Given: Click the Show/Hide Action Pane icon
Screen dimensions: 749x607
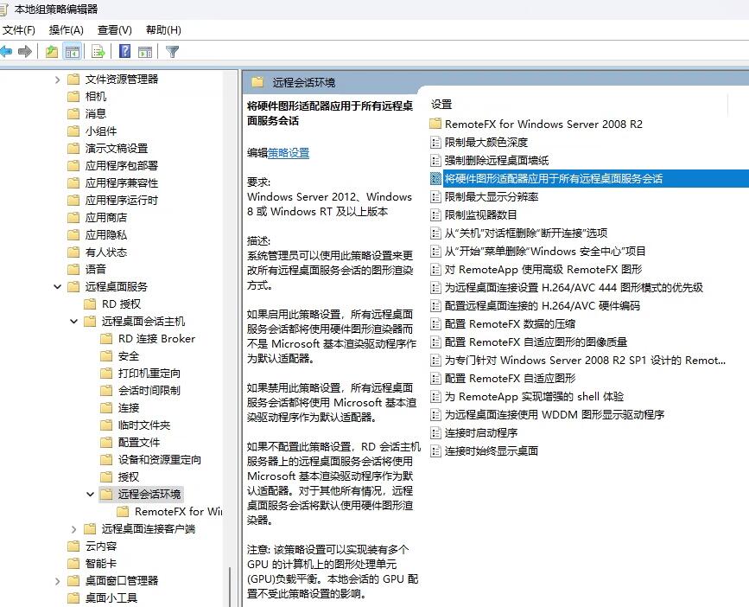Looking at the screenshot, I should point(143,50).
